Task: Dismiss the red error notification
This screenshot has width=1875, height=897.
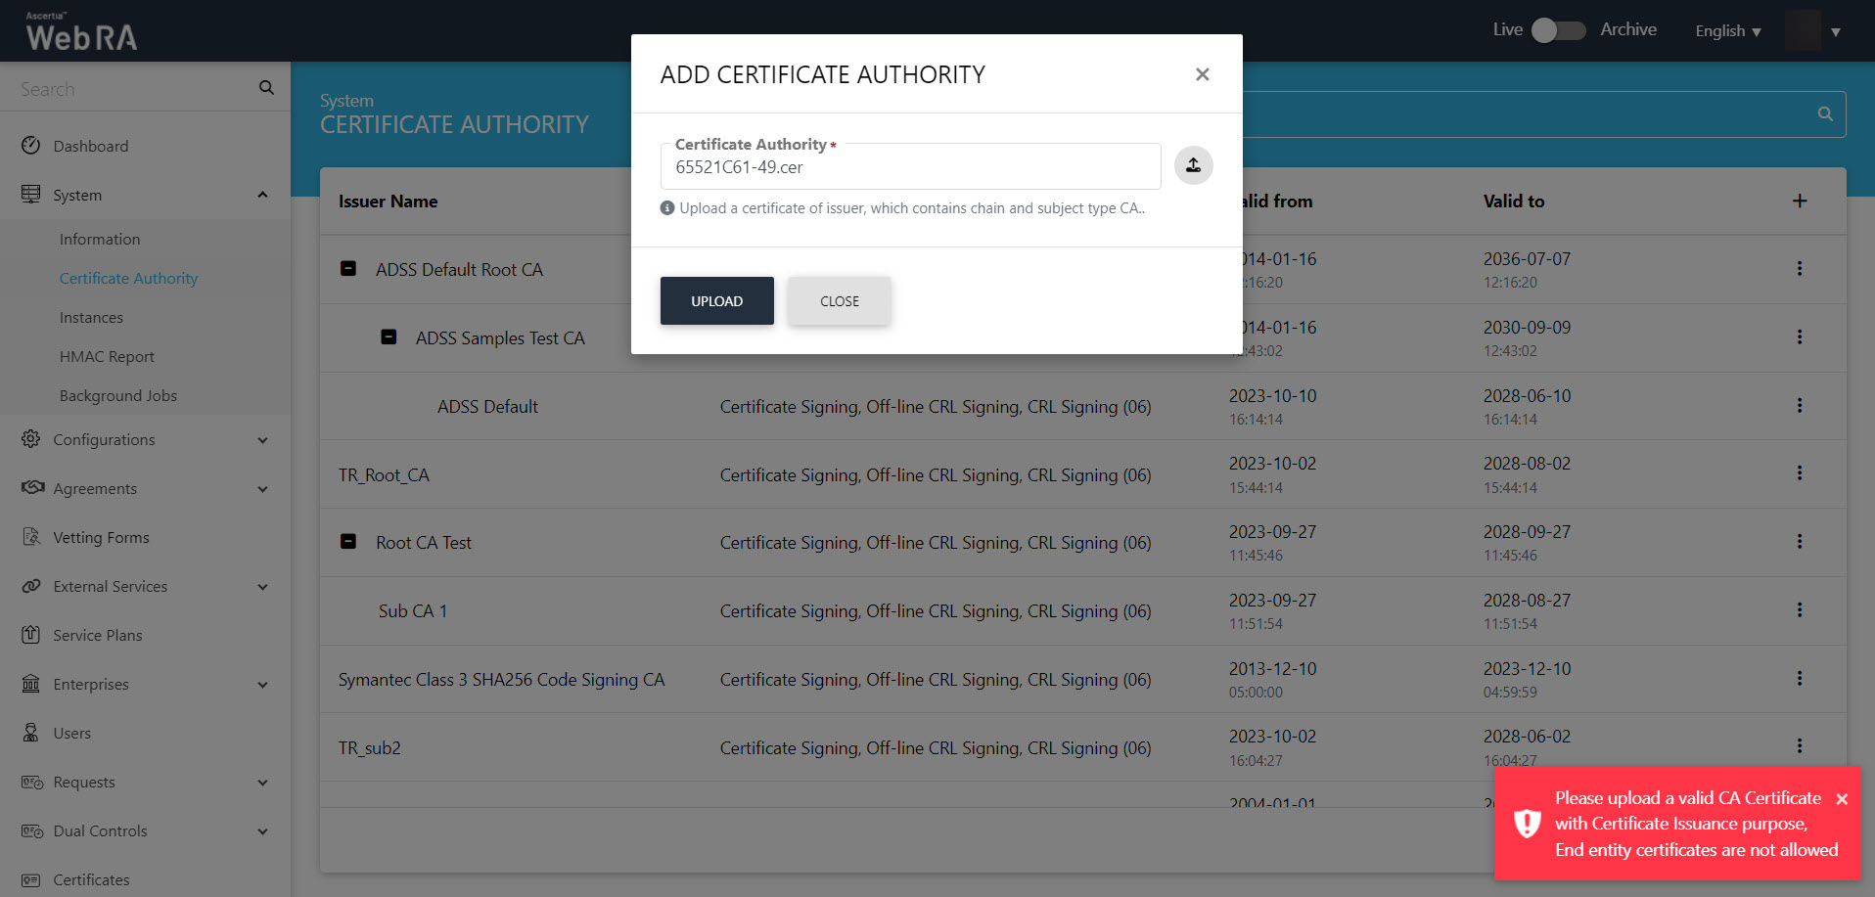Action: pos(1842,799)
